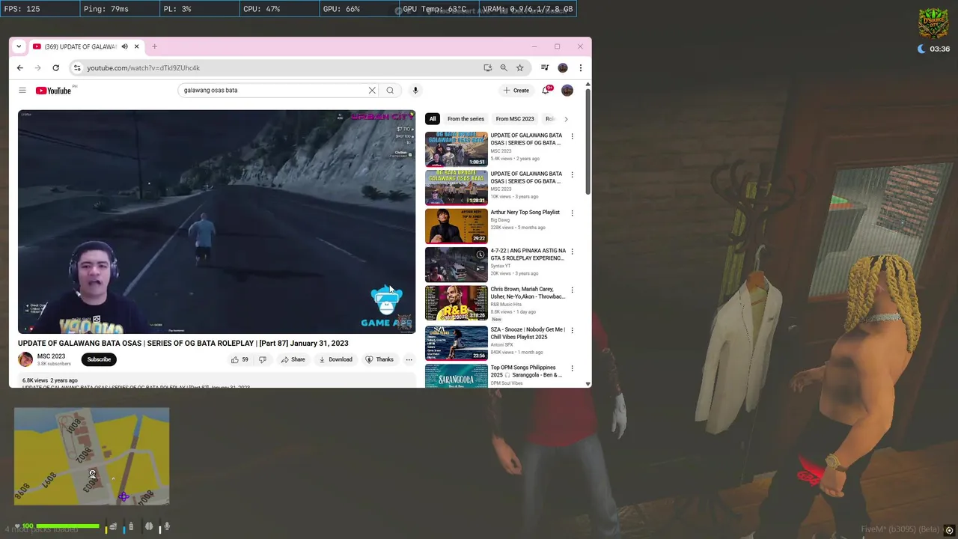Screen dimensions: 958x539
Task: Open more actions under the video
Action: (x=409, y=359)
